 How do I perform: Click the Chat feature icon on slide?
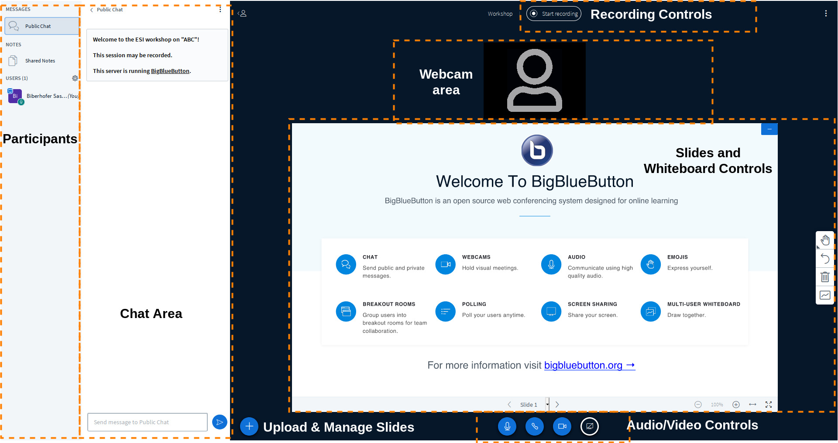(x=346, y=264)
